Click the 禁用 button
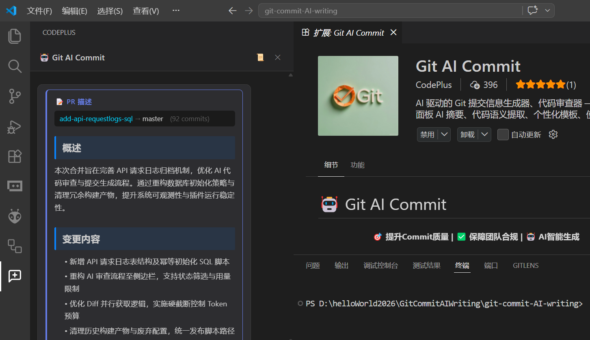 [428, 135]
